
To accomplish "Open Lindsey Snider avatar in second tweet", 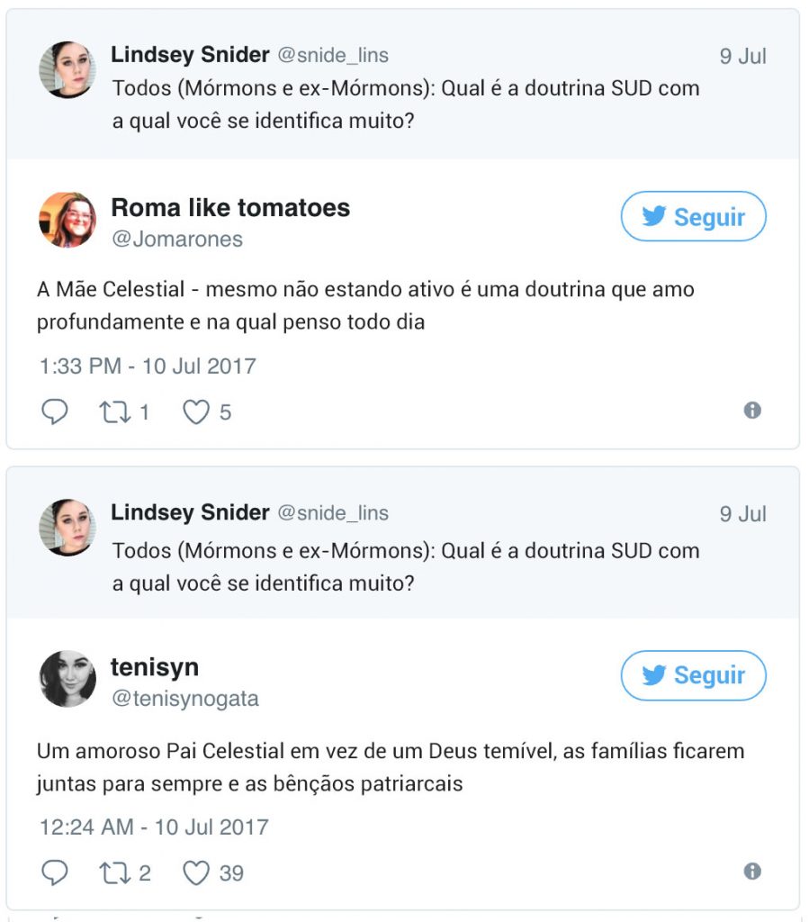I will (x=67, y=528).
